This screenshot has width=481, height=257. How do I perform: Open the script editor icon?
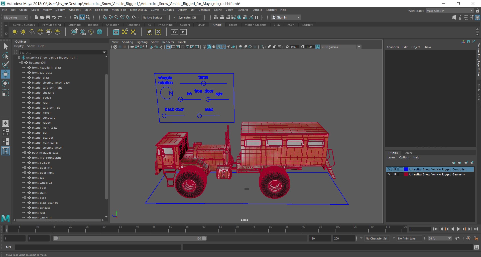click(476, 247)
